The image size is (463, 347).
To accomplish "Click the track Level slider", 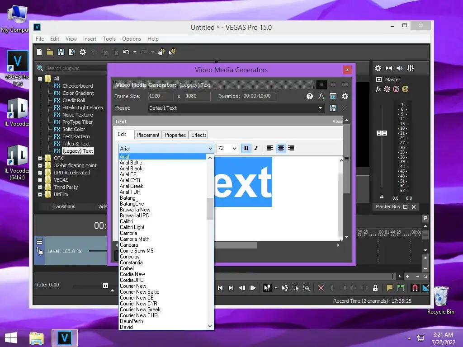I will coord(98,251).
